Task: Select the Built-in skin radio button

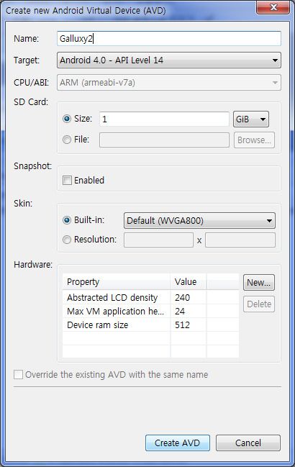Action: pyautogui.click(x=67, y=220)
